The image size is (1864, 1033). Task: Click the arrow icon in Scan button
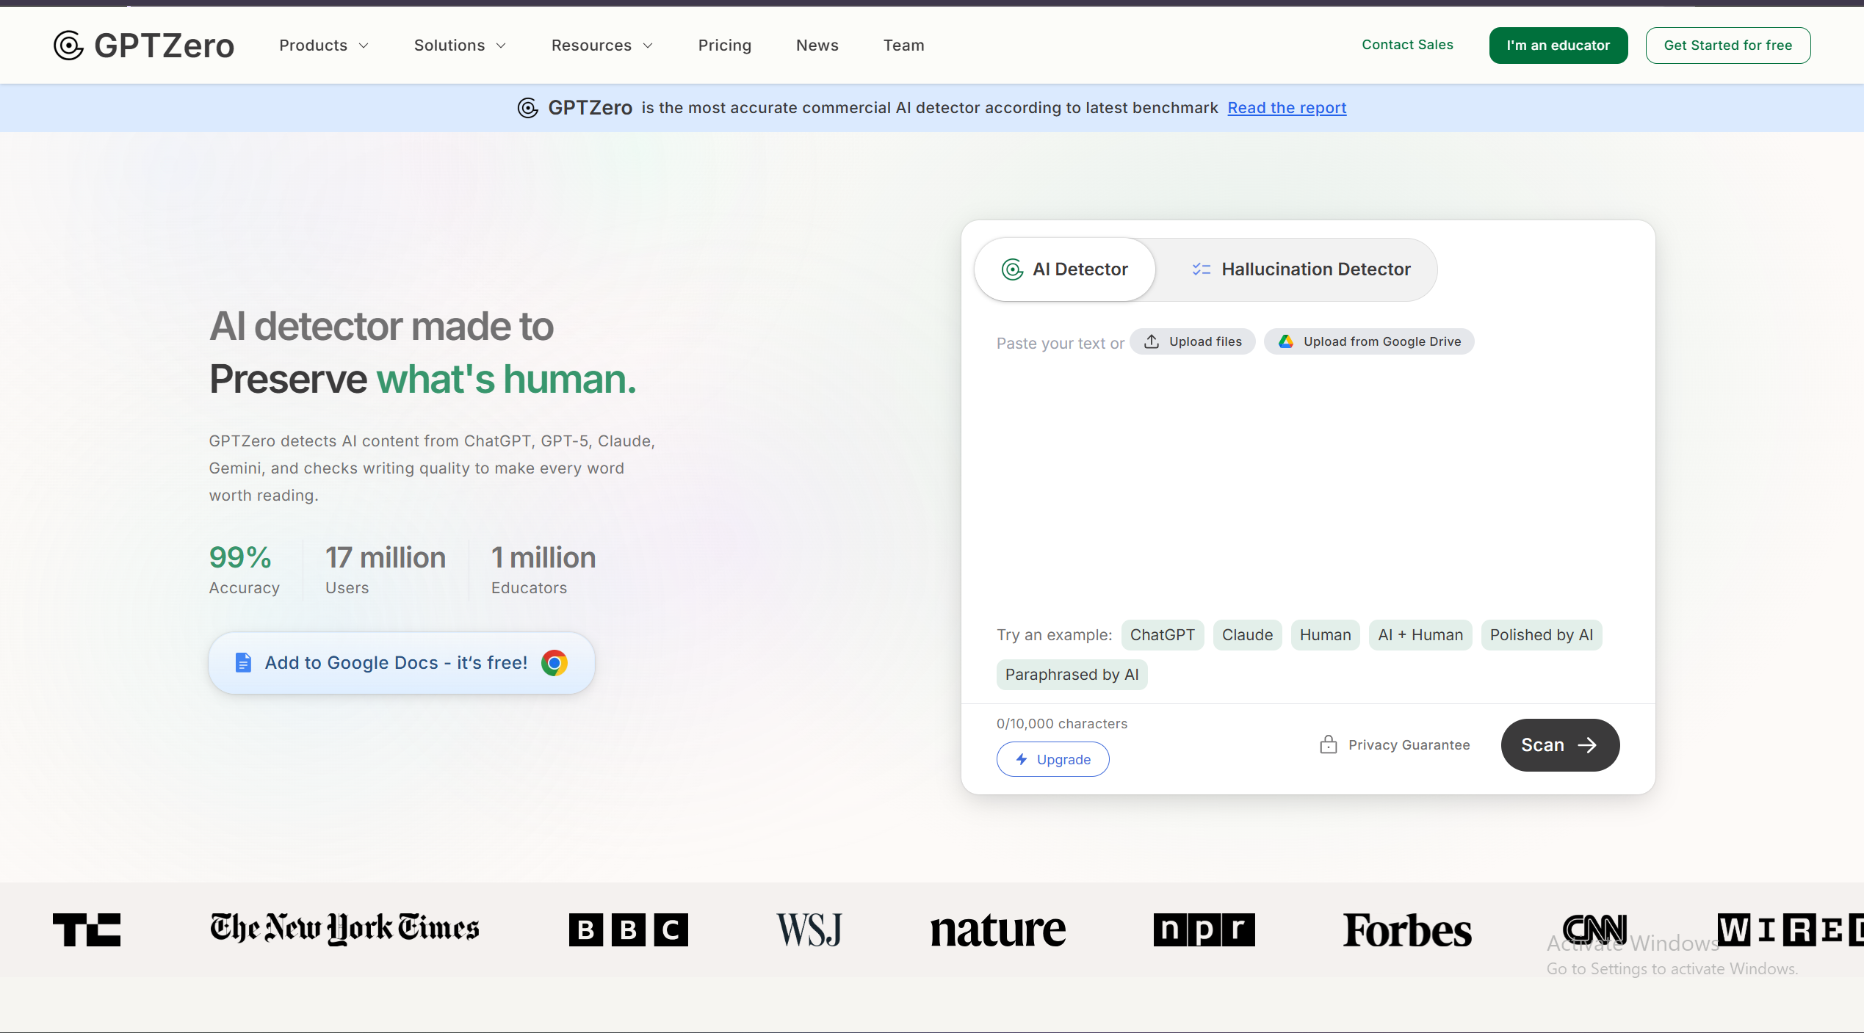(x=1587, y=745)
